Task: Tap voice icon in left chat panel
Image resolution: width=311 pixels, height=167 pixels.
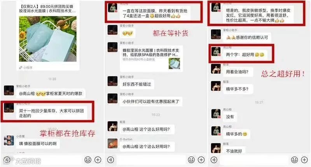Action: pos(7,160)
